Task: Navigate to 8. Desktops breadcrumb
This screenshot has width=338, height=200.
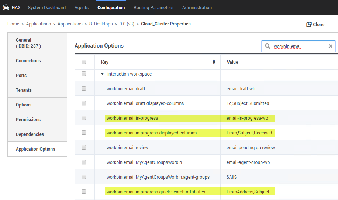Action: tap(101, 24)
